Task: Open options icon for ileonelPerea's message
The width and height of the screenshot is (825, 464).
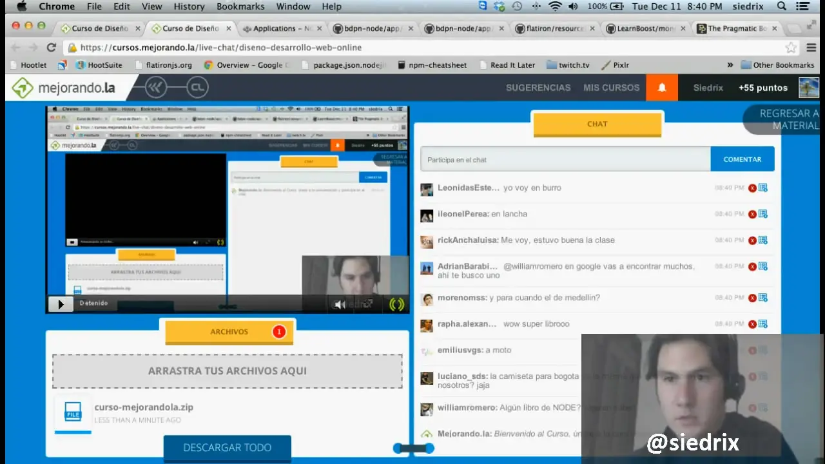Action: (x=763, y=213)
